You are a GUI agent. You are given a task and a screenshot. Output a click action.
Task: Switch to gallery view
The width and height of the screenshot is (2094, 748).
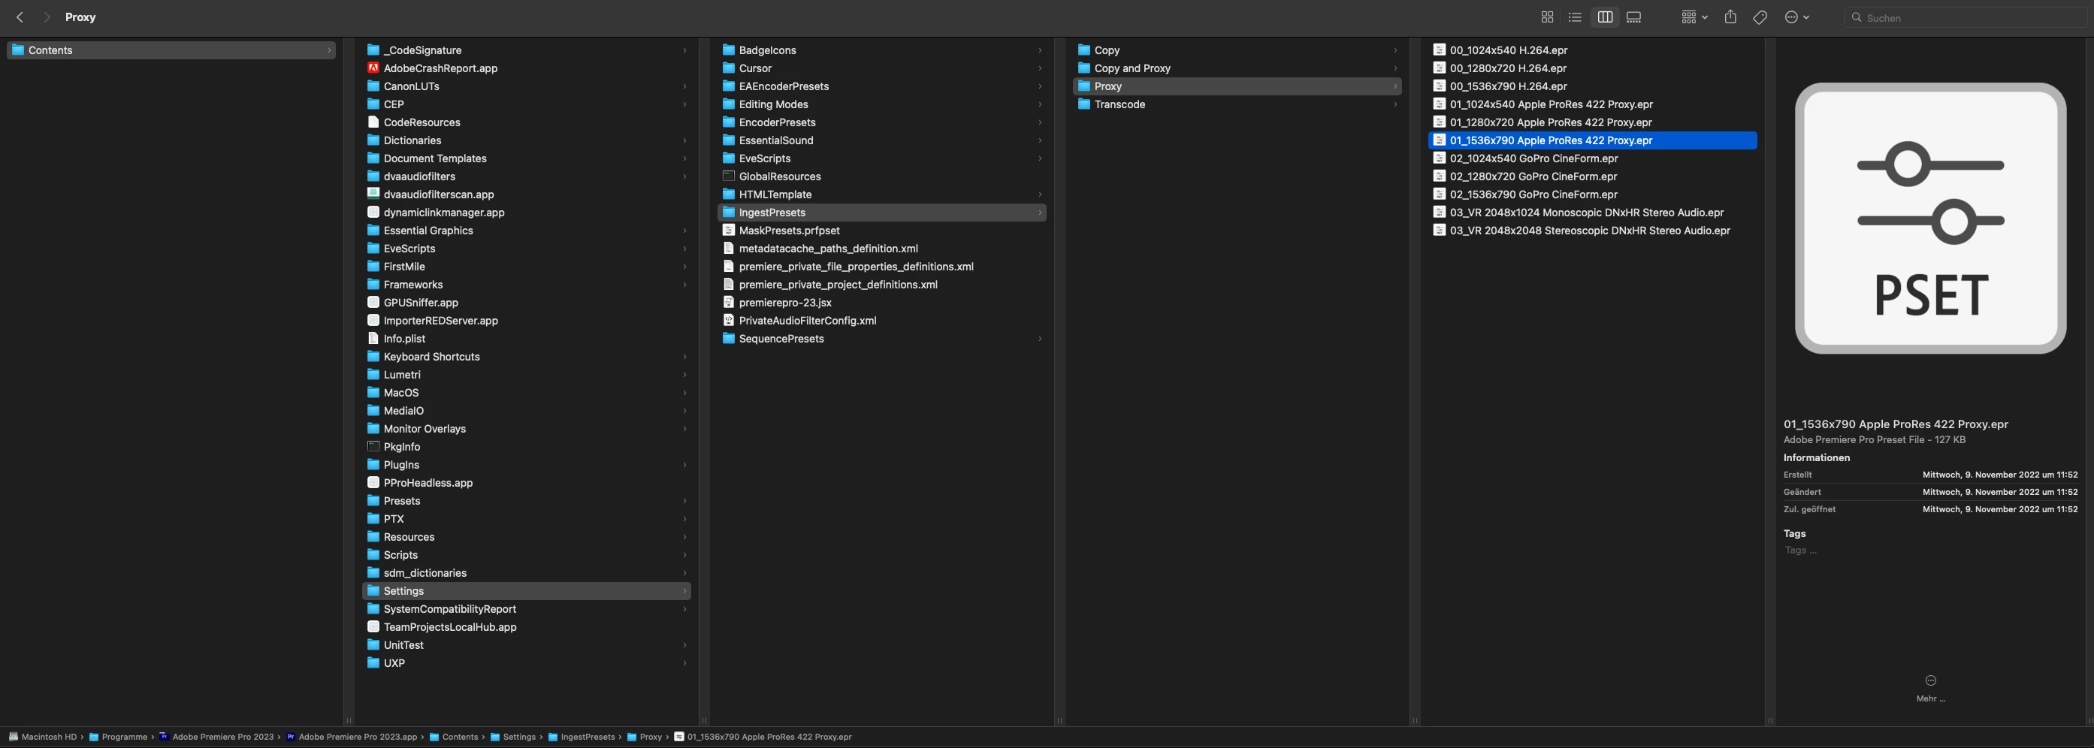pyautogui.click(x=1634, y=17)
